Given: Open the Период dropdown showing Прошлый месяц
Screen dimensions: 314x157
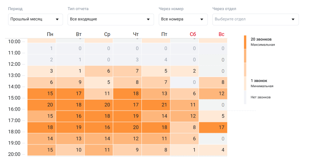Looking at the screenshot, I should tap(36, 19).
